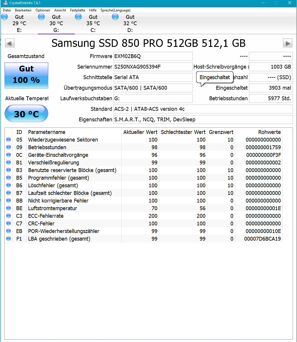The image size is (297, 342).
Task: Click the Schnittstelle field Serial ATA
Action: pos(153,77)
